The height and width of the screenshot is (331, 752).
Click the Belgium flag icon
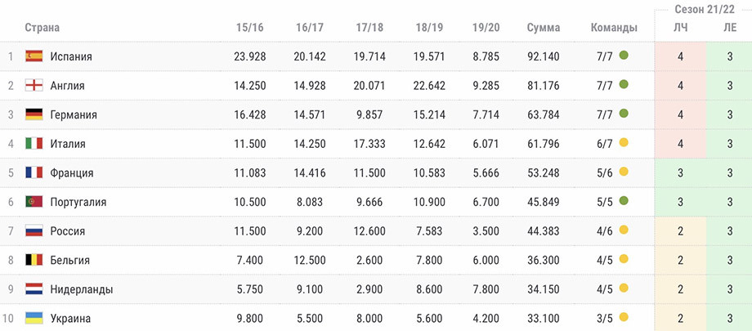coord(34,260)
